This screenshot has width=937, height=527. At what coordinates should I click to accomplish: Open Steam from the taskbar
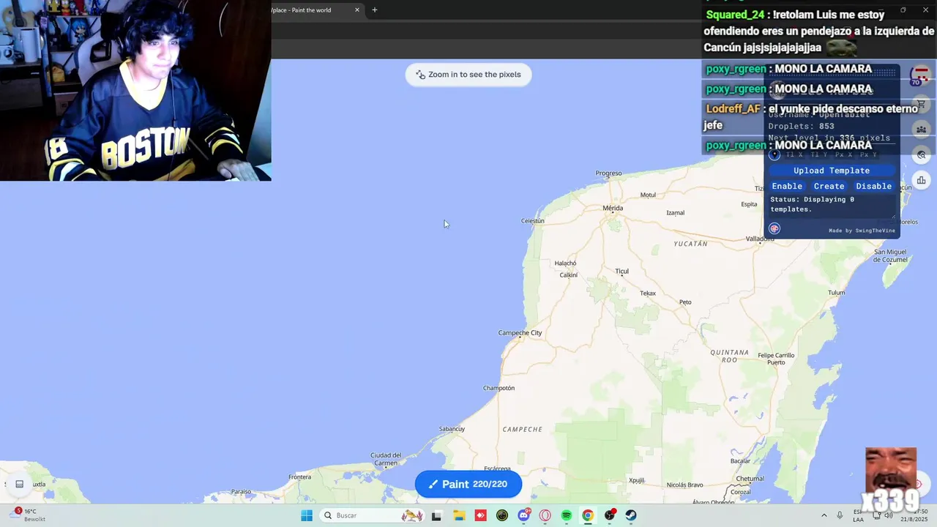[630, 515]
